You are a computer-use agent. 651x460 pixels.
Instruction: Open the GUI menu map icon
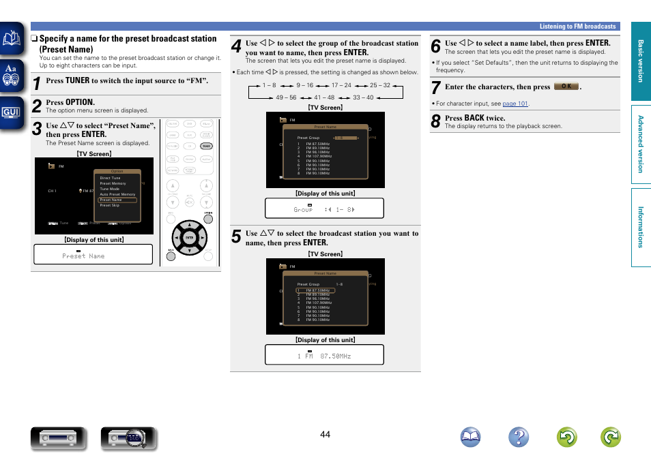12,113
